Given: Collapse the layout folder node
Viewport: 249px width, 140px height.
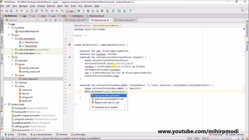Looking at the screenshot, I should click(12, 64).
